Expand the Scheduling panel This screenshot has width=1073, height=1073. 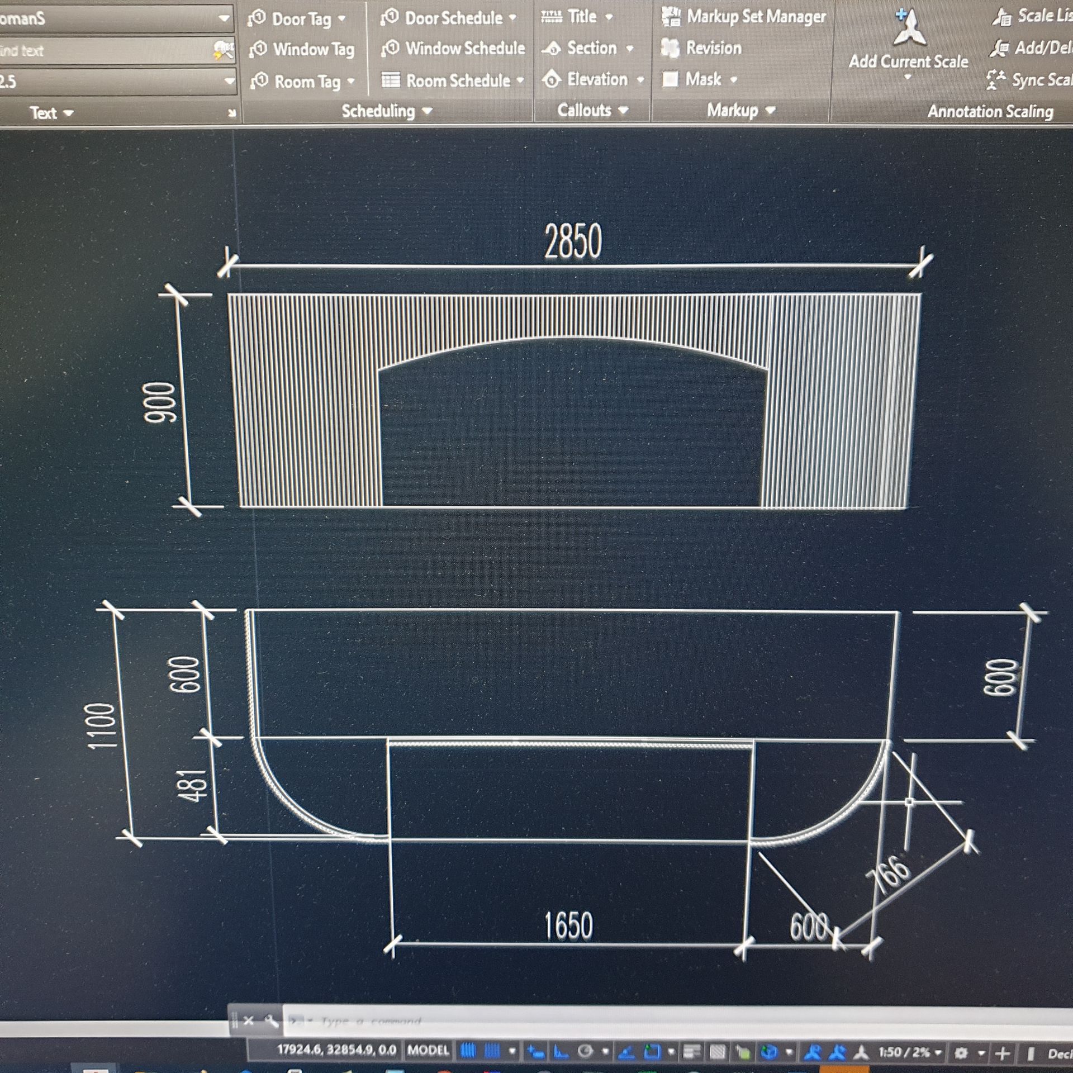pyautogui.click(x=387, y=111)
